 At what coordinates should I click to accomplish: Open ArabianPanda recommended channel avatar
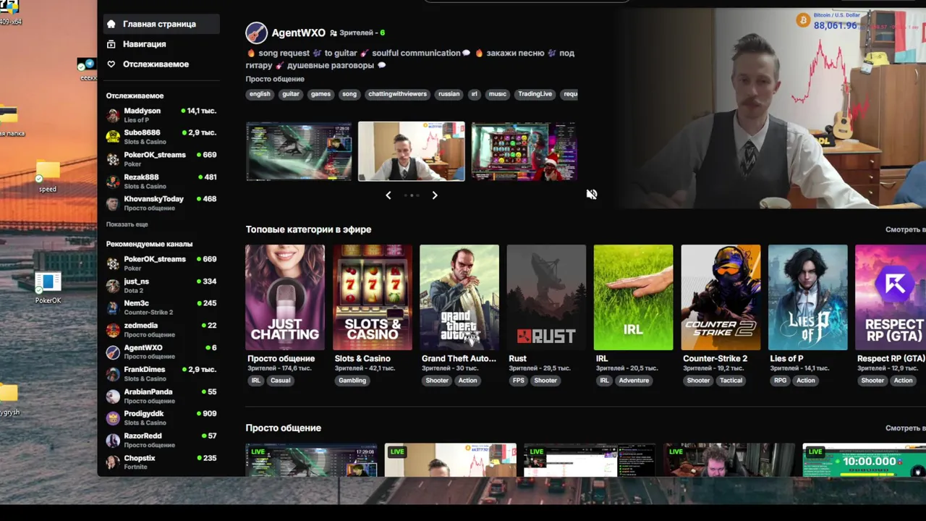click(113, 397)
